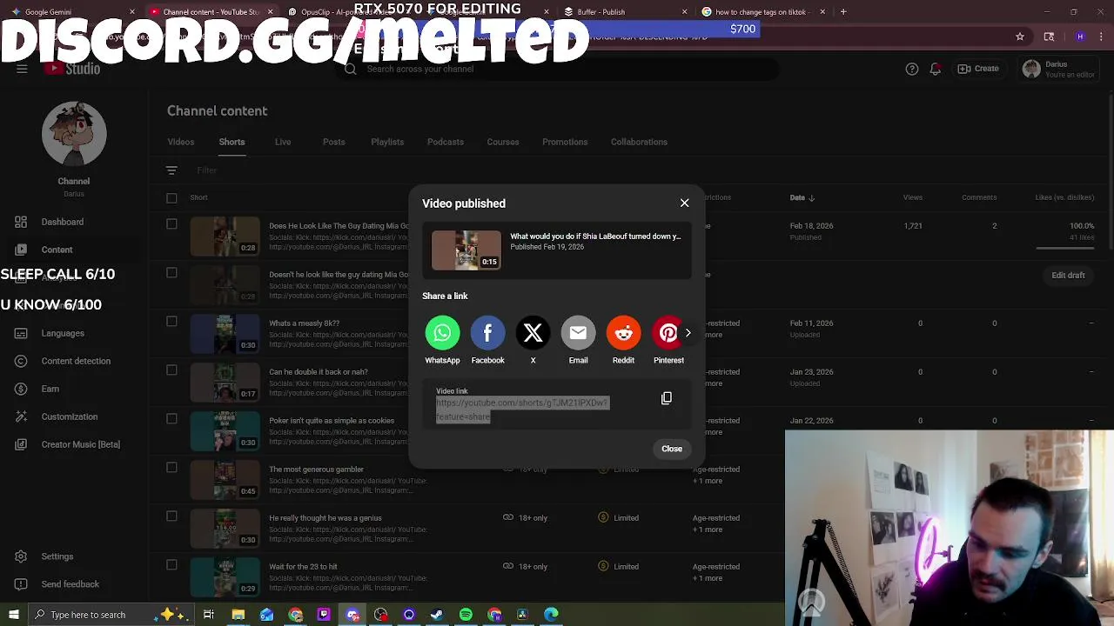Open Settings in the Studio sidebar
The height and width of the screenshot is (626, 1114).
(x=57, y=556)
